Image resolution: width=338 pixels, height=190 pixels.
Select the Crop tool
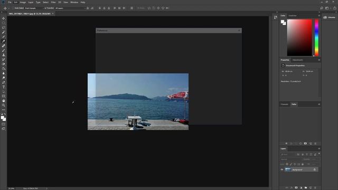tap(4, 36)
